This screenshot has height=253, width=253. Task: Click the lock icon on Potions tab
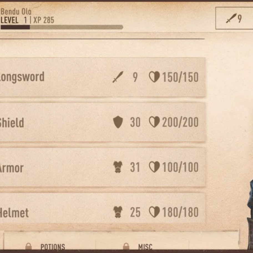pos(29,247)
